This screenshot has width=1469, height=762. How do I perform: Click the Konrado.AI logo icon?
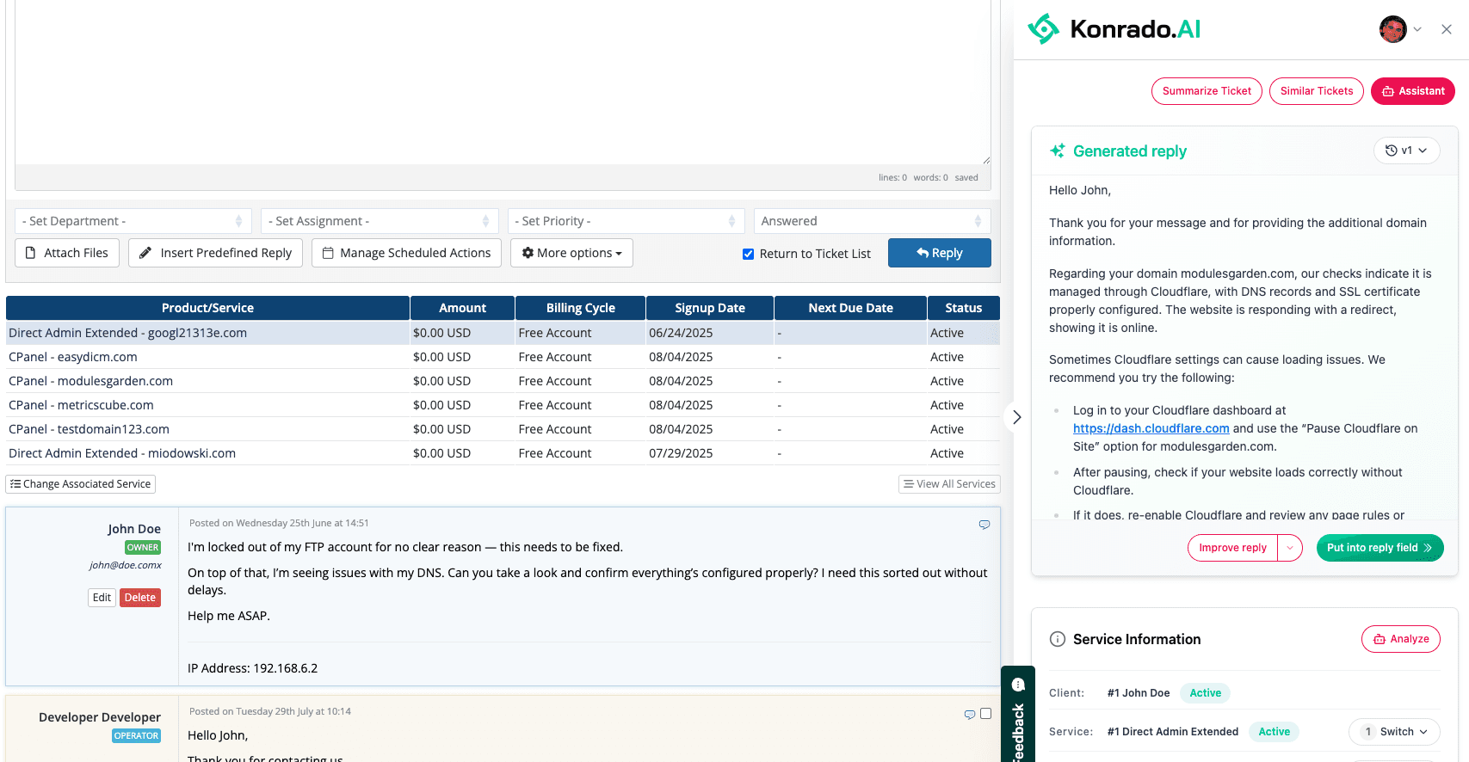click(1043, 28)
